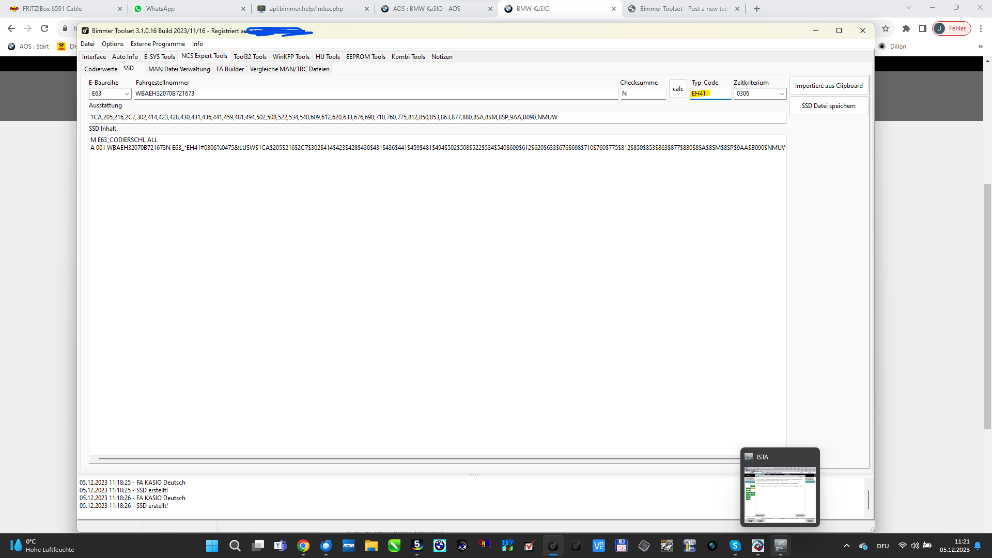Open Google Chrome from the taskbar
992x558 pixels.
pos(303,546)
